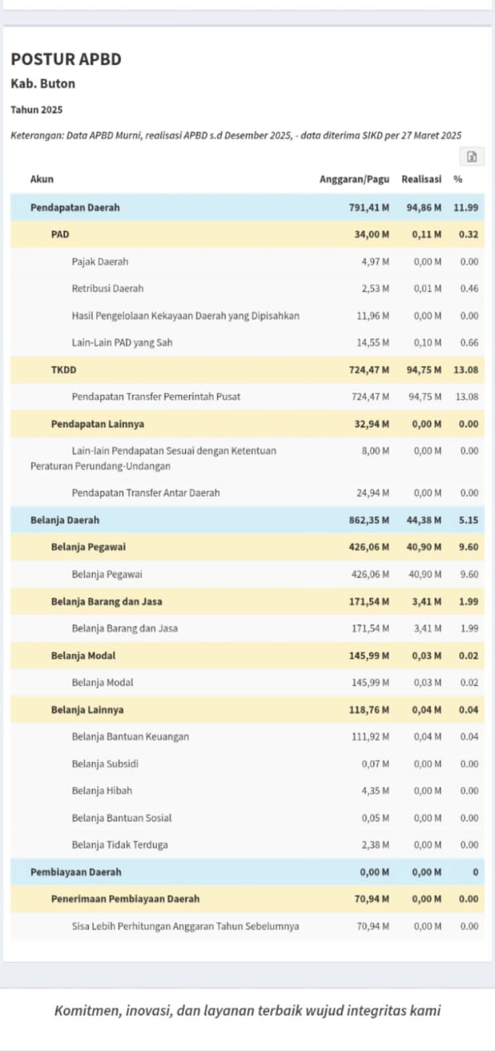The image size is (495, 1051).
Task: Click the Excel export icon
Action: click(471, 156)
